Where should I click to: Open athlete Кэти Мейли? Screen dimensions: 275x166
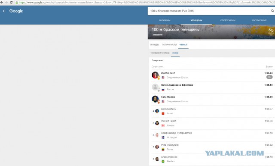coord(168,97)
